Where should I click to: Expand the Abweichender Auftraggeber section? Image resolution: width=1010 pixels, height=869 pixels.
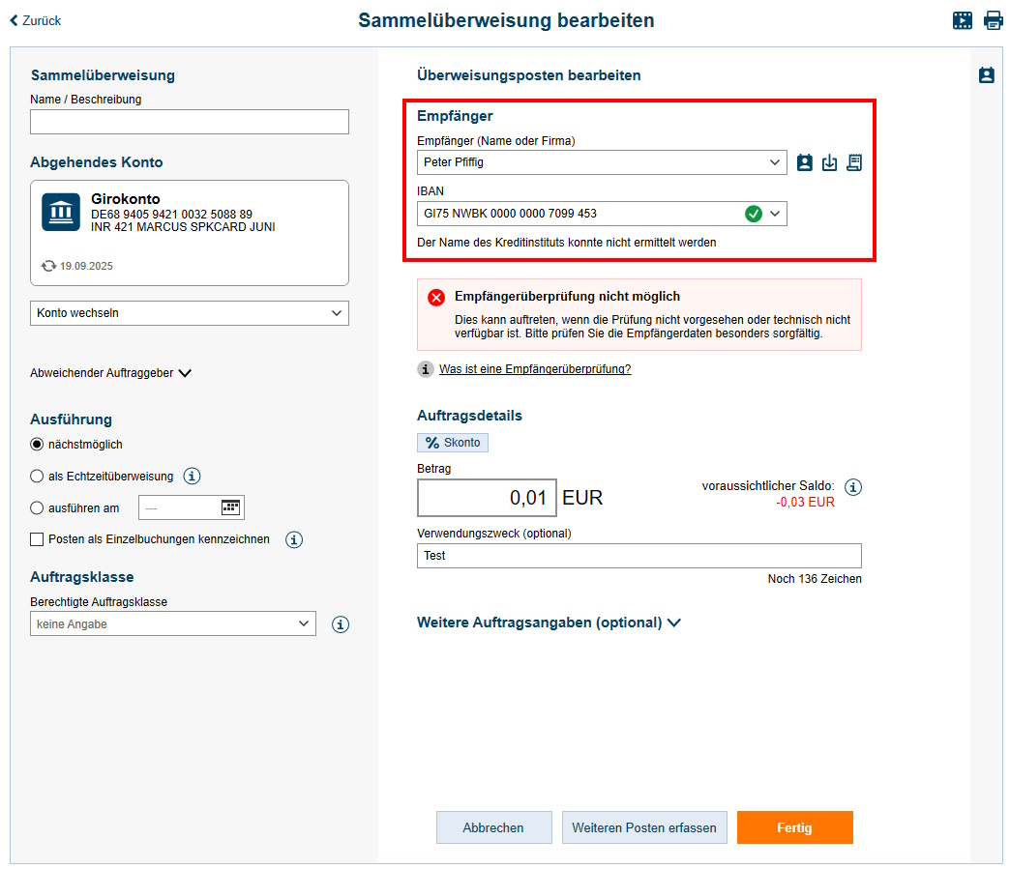point(106,371)
